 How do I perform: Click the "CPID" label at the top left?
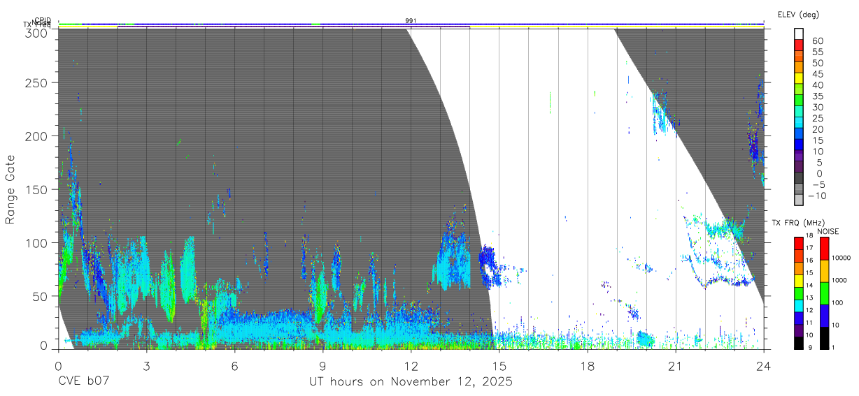point(42,20)
